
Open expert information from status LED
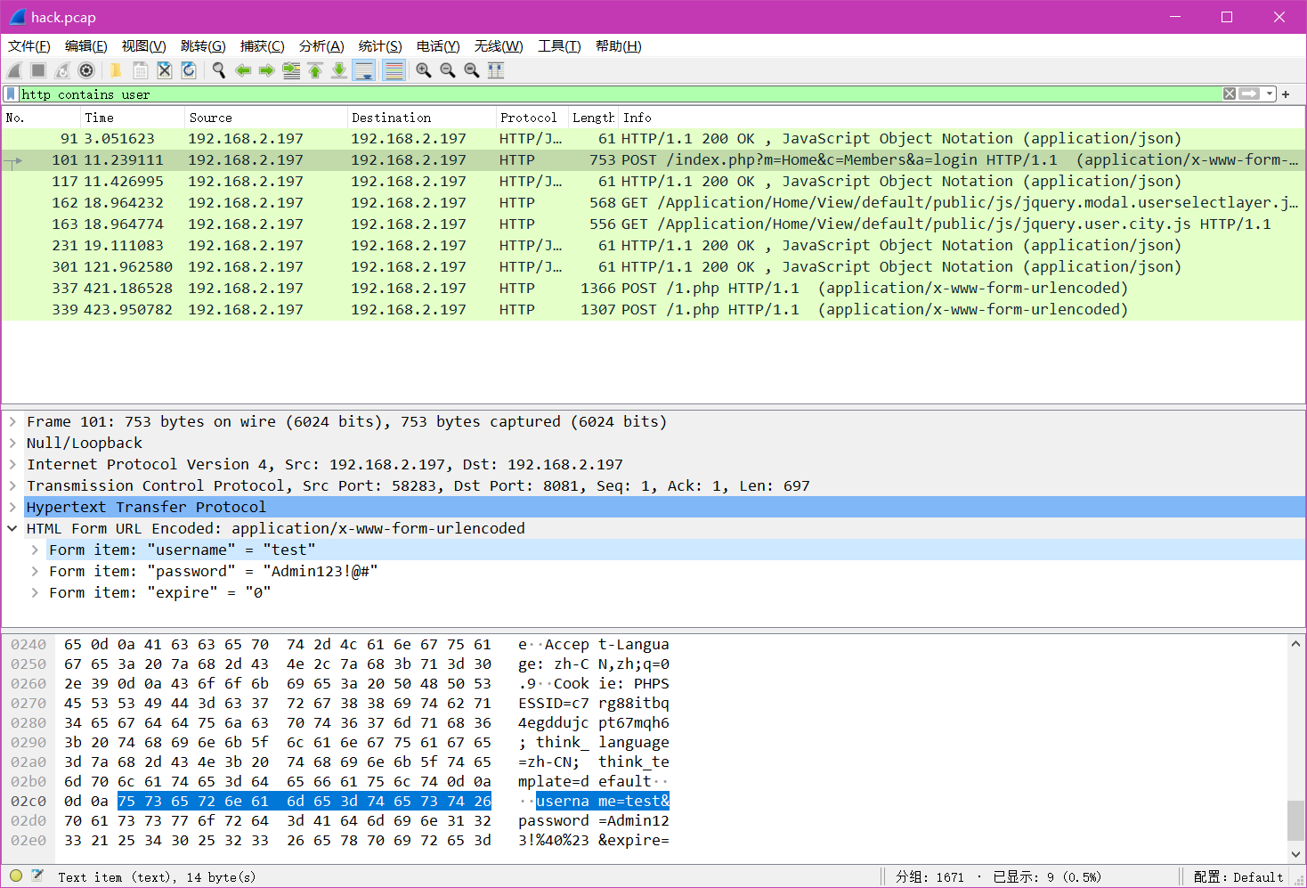coord(16,876)
